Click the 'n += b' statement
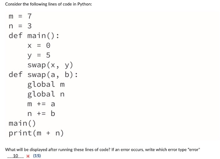Image resolution: width=220 pixels, height=159 pixels. pyautogui.click(x=41, y=113)
